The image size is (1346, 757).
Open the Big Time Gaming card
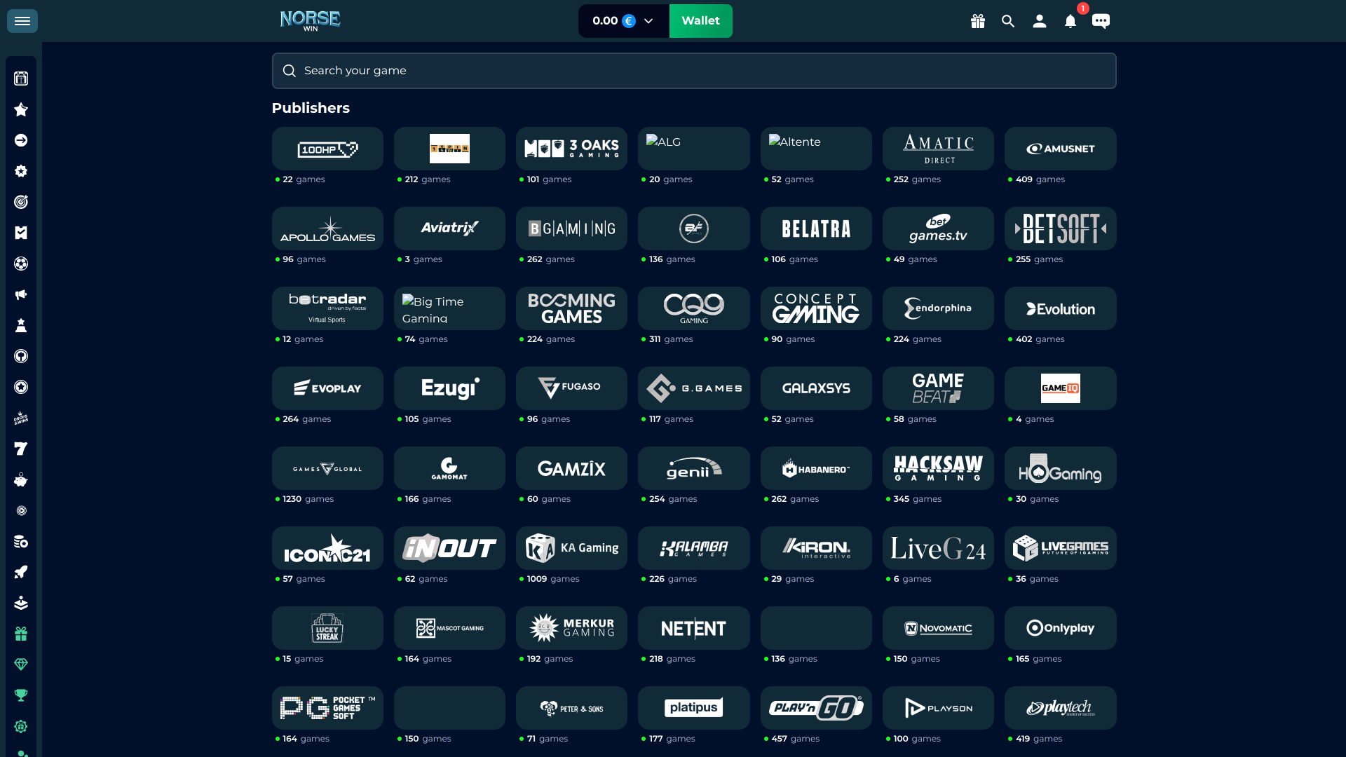click(x=449, y=308)
